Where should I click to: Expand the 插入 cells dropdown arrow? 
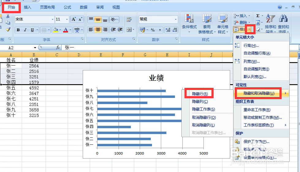[x=249, y=16]
